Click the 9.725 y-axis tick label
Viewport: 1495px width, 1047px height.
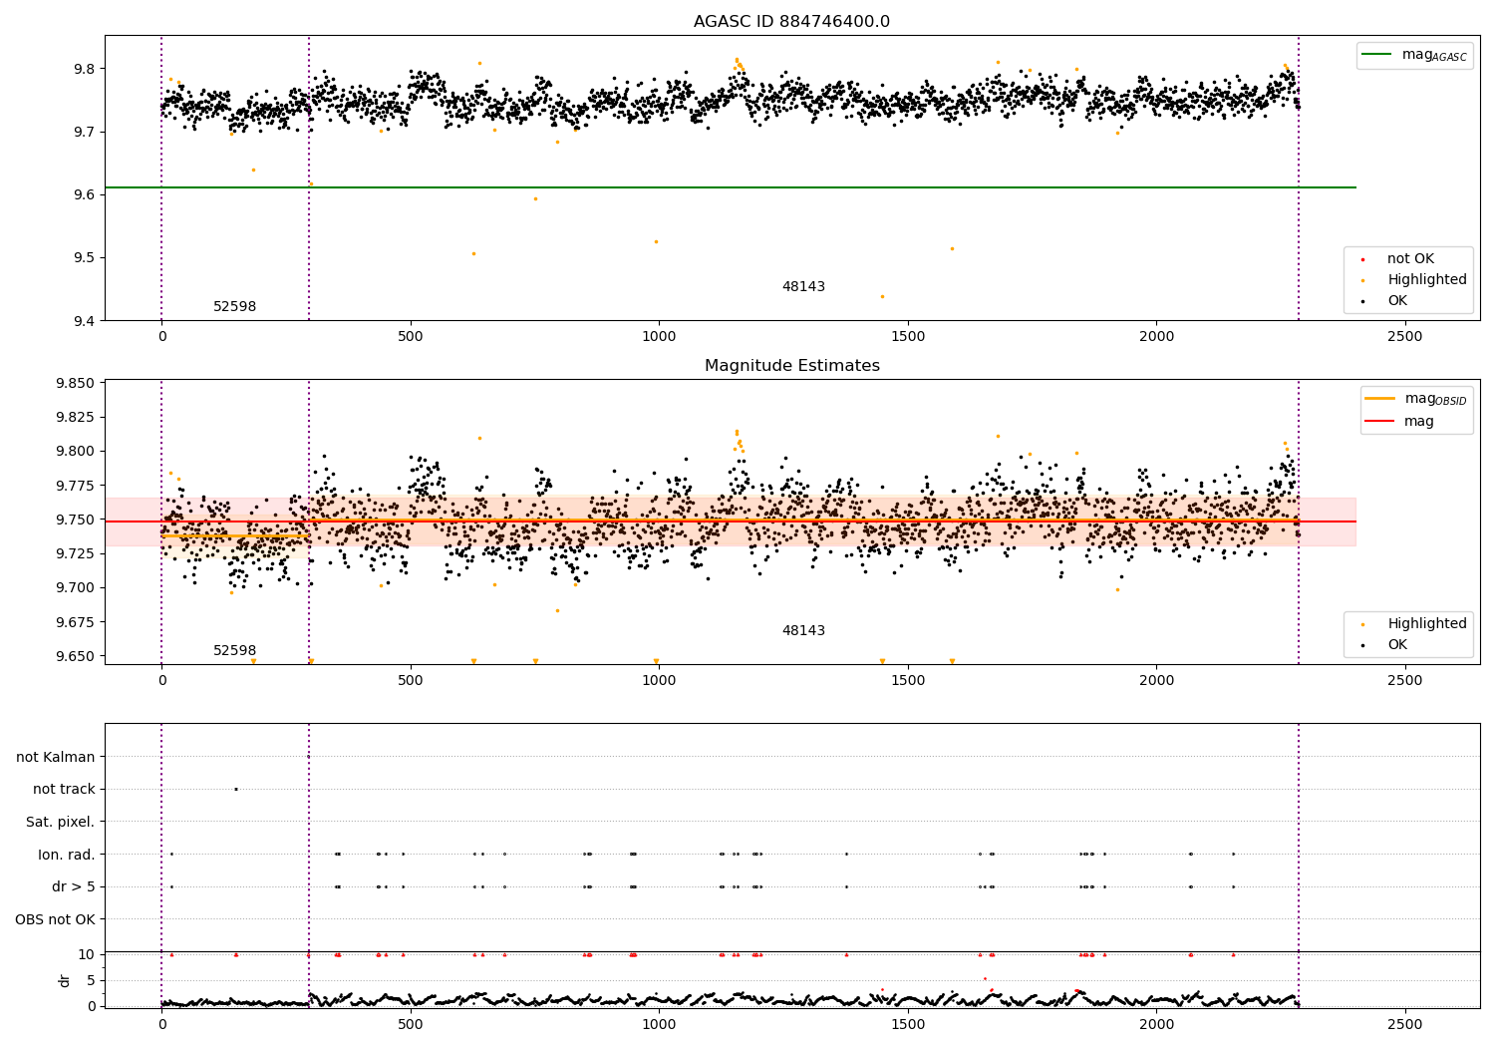tap(76, 553)
